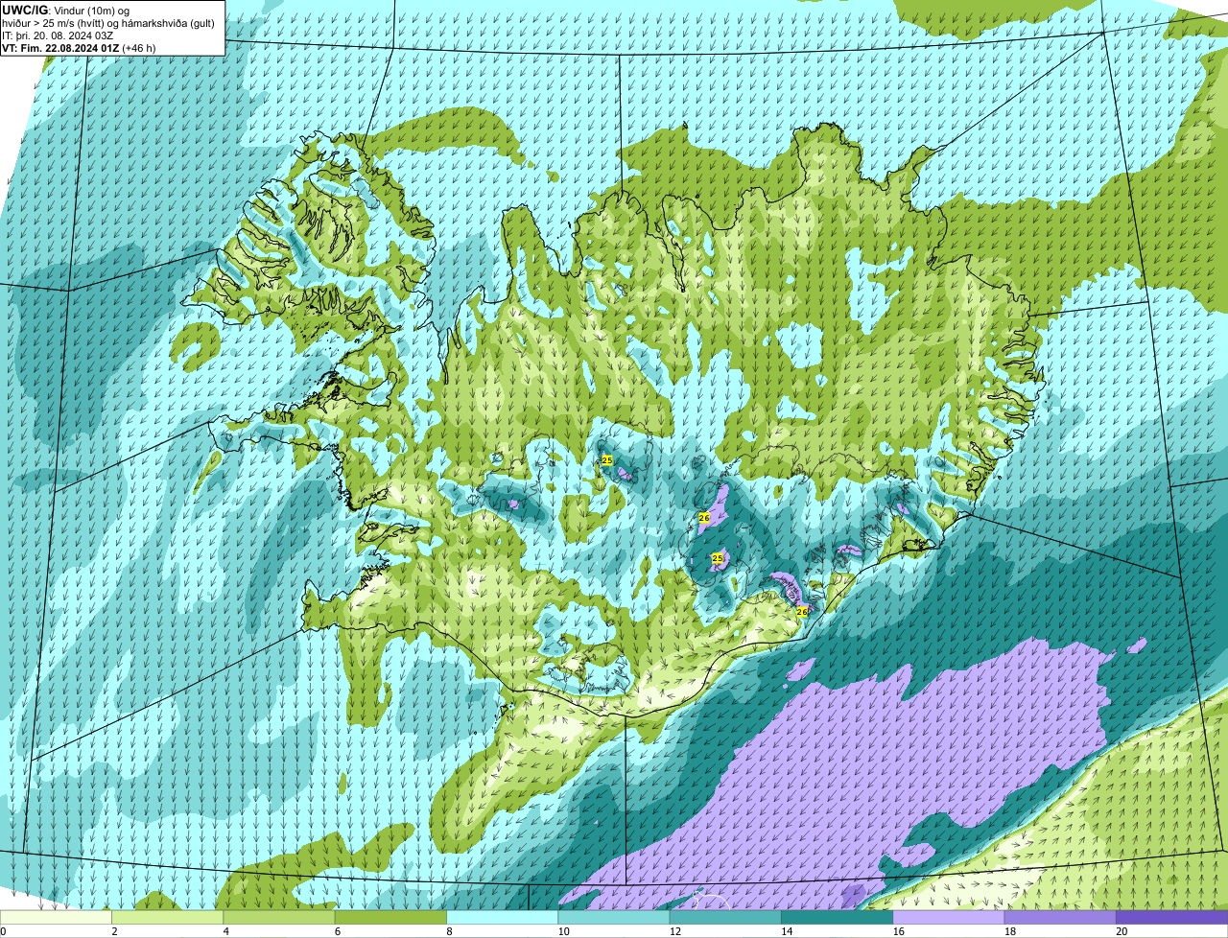Click the 4–6 m/s green legend swatch
The width and height of the screenshot is (1228, 938).
[x=279, y=917]
